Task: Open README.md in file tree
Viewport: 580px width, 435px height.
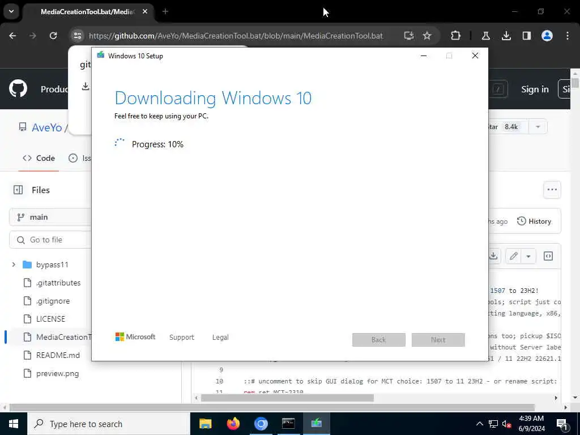Action: tap(58, 355)
